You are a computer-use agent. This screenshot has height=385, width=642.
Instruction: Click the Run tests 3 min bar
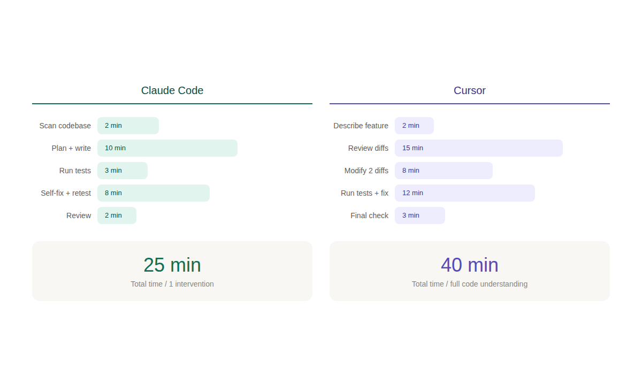pyautogui.click(x=123, y=171)
